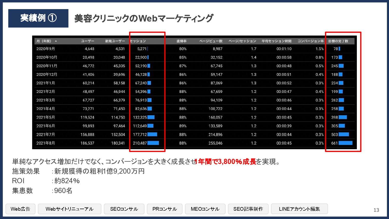
Task: Click the session bar beside 210,487
Action: (x=153, y=143)
